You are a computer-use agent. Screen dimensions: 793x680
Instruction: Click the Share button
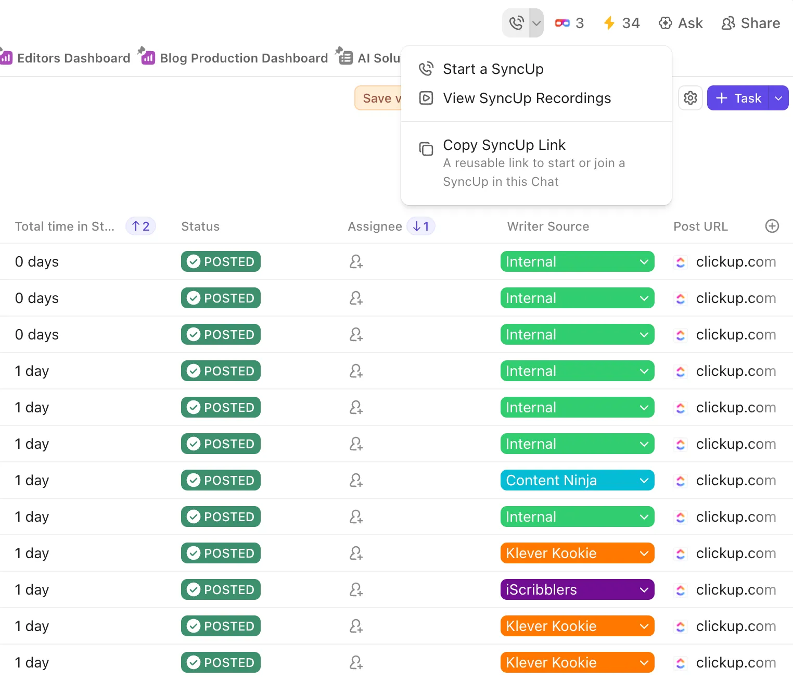(x=750, y=23)
